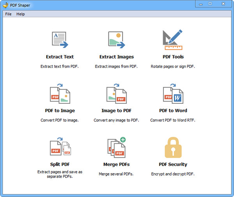This screenshot has height=197, width=234.
Task: Launch the PDF to Image icon
Action: point(60,94)
